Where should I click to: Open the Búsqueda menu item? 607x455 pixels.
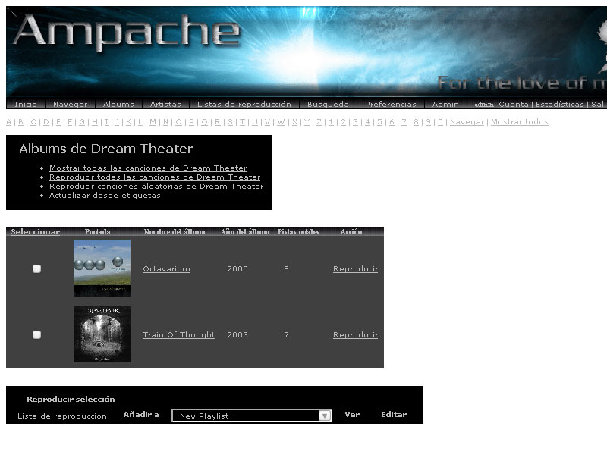pos(328,104)
